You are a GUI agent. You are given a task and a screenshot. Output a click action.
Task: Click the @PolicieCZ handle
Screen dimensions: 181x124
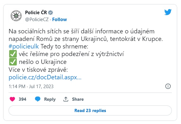(x=37, y=20)
